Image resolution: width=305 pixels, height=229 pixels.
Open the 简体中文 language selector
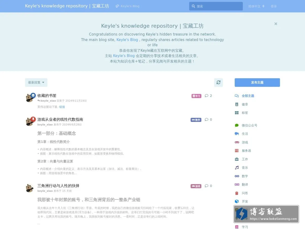(x=256, y=6)
